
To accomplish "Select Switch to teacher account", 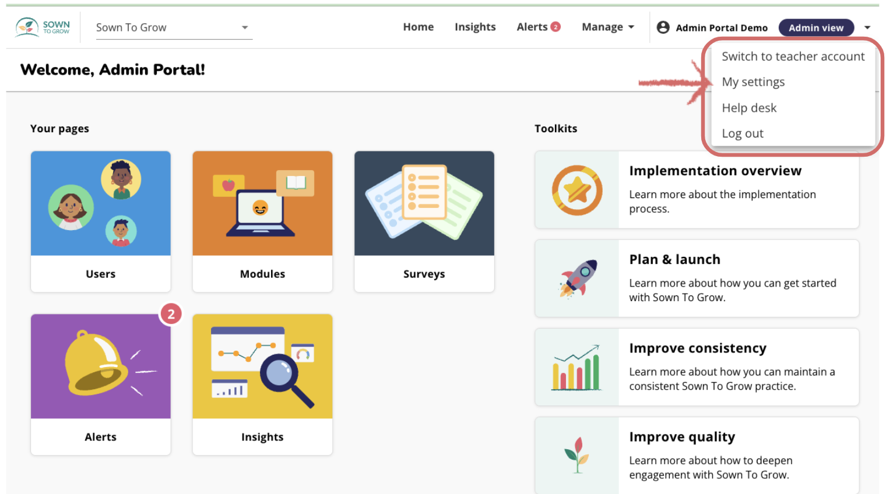I will (793, 57).
